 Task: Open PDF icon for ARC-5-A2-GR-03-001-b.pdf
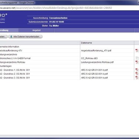point(137,78)
